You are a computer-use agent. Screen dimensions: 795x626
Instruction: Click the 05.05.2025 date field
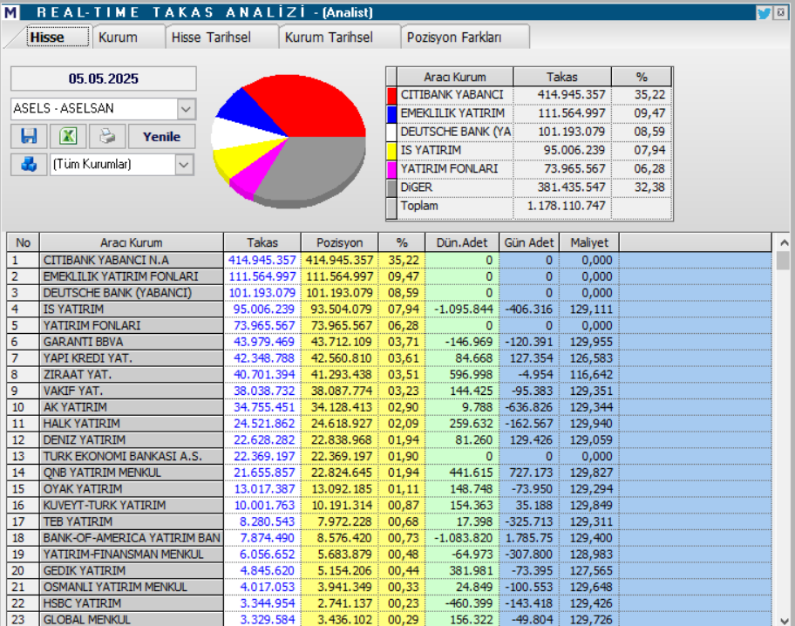(x=103, y=78)
